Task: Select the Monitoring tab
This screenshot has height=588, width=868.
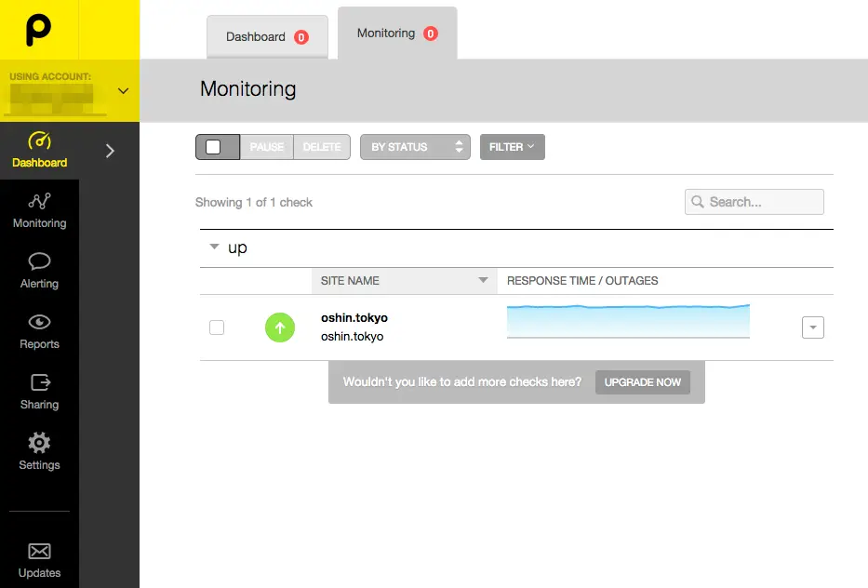Action: [x=396, y=33]
